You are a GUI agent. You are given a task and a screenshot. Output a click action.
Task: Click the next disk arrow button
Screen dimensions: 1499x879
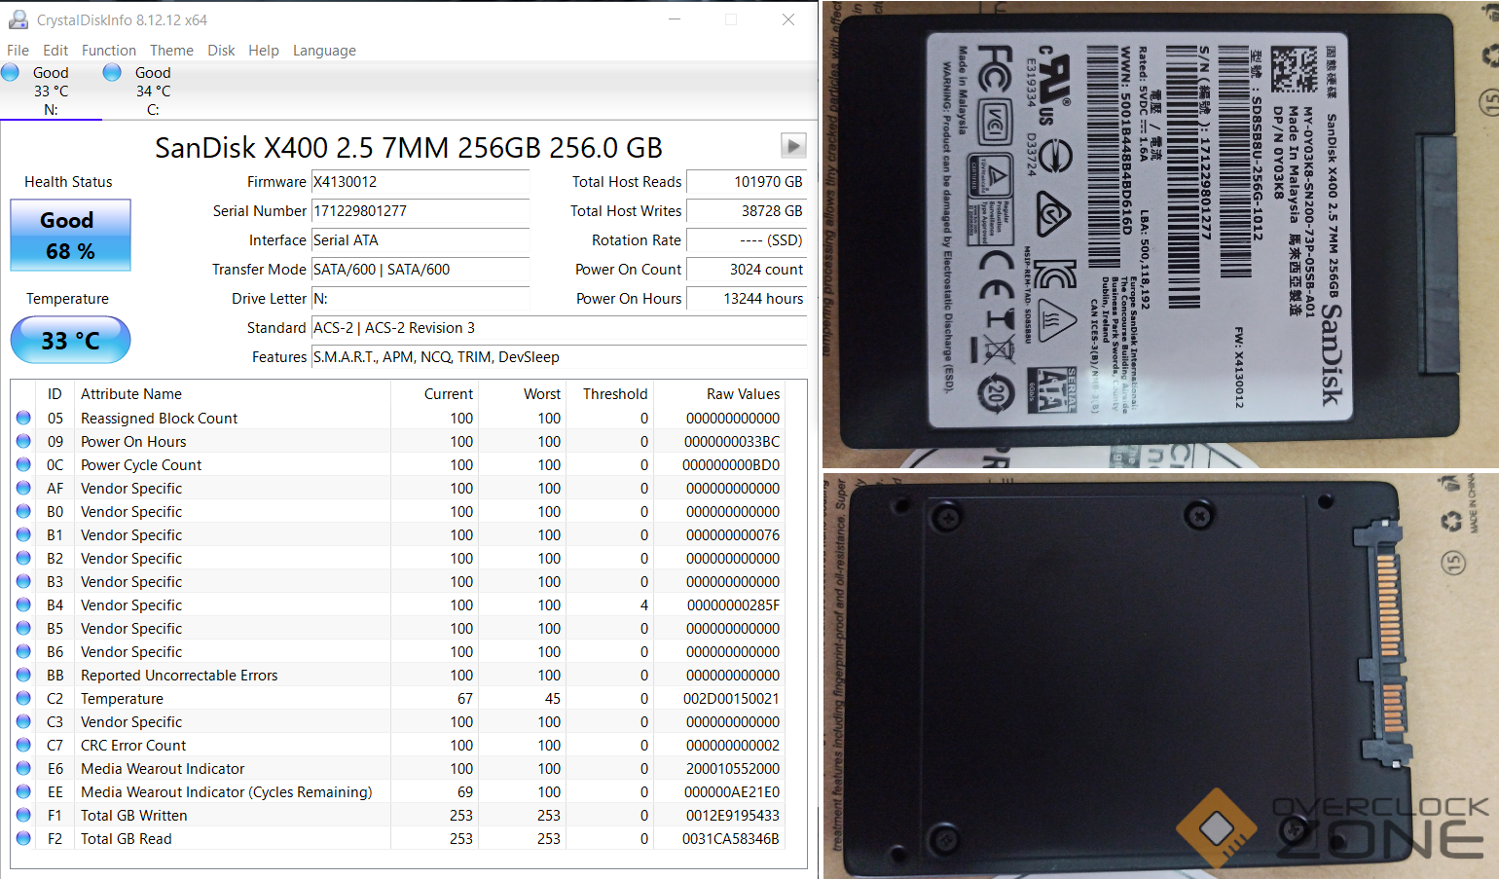coord(793,146)
